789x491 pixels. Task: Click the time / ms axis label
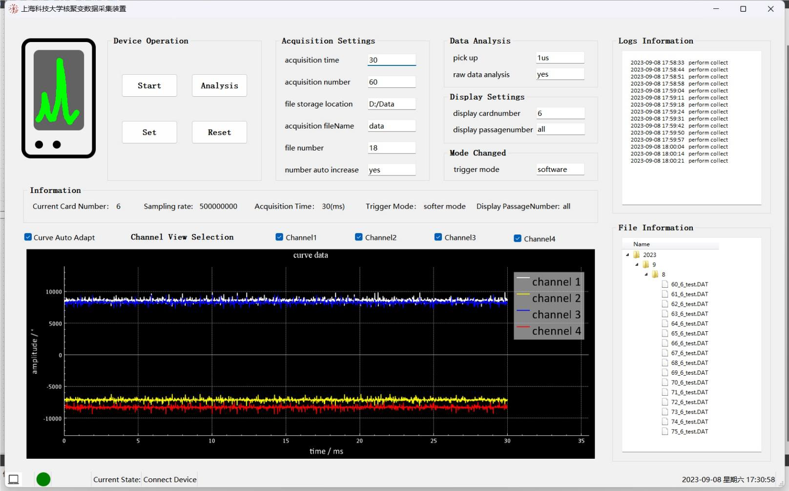pos(326,451)
